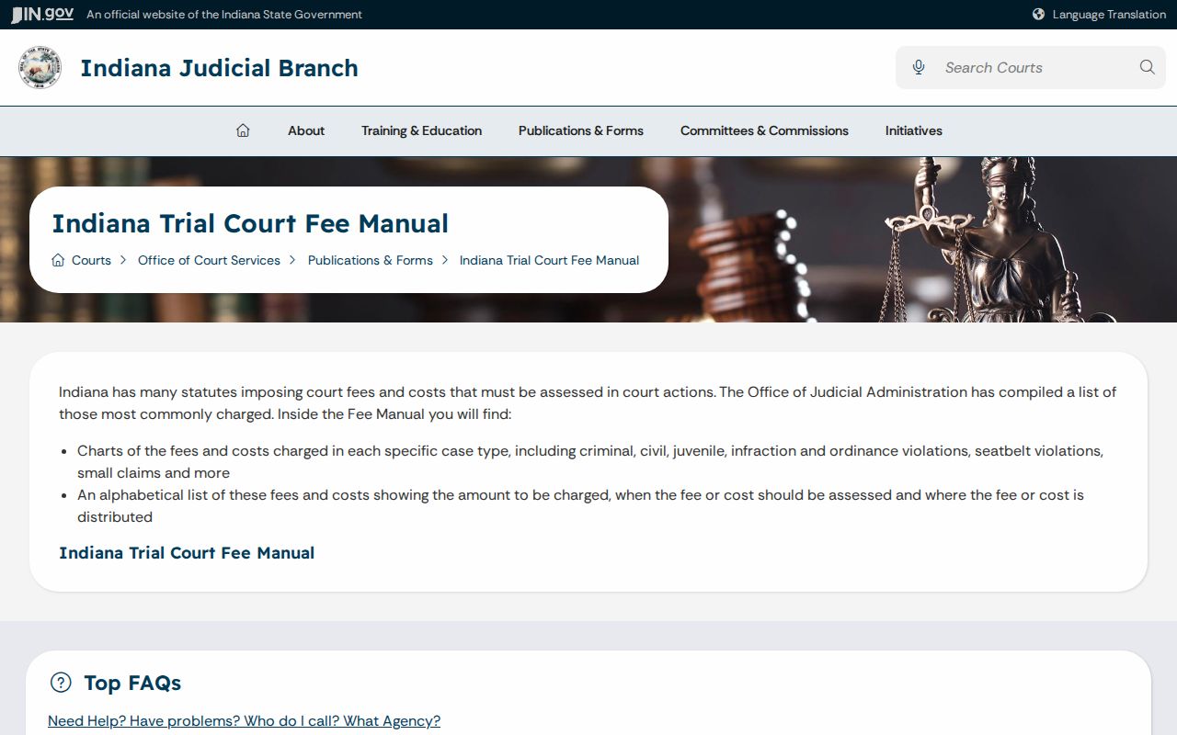The height and width of the screenshot is (735, 1177).
Task: Click the magnifying glass search icon
Action: coord(1147,67)
